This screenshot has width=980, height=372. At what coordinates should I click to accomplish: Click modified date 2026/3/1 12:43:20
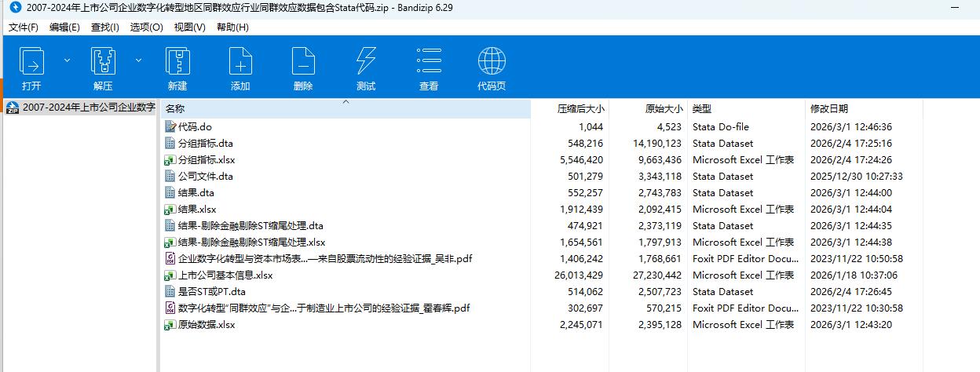point(851,324)
